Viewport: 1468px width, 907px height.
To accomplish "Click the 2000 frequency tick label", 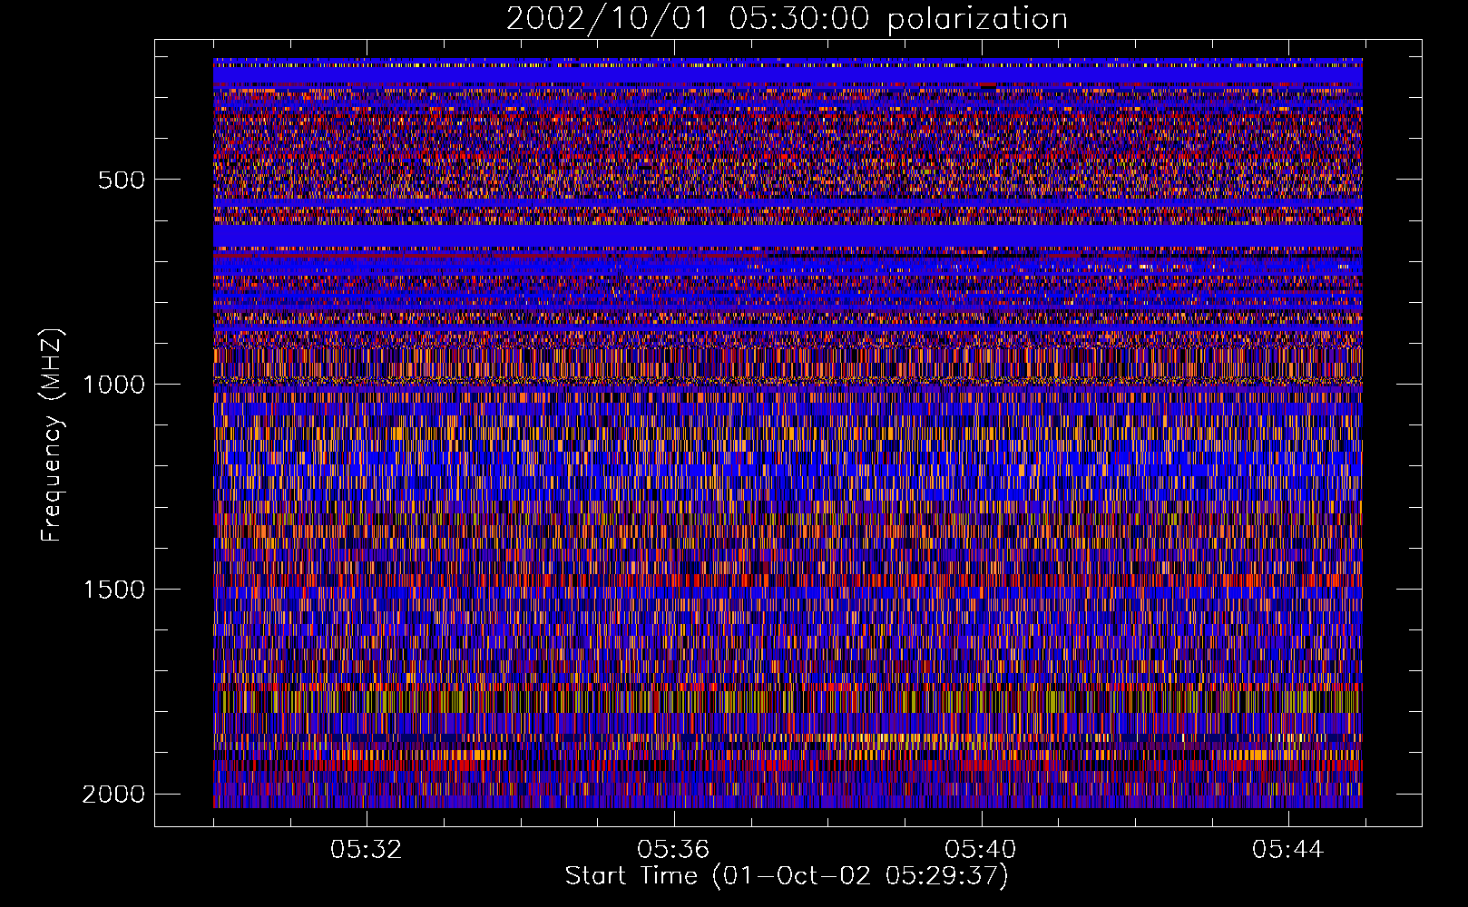I will pyautogui.click(x=113, y=795).
